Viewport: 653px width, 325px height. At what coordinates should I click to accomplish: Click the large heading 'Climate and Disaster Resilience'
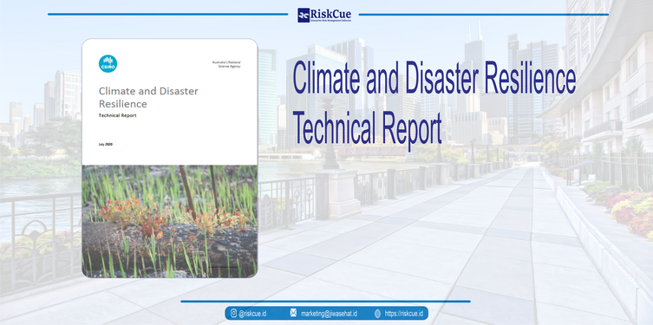click(x=434, y=77)
